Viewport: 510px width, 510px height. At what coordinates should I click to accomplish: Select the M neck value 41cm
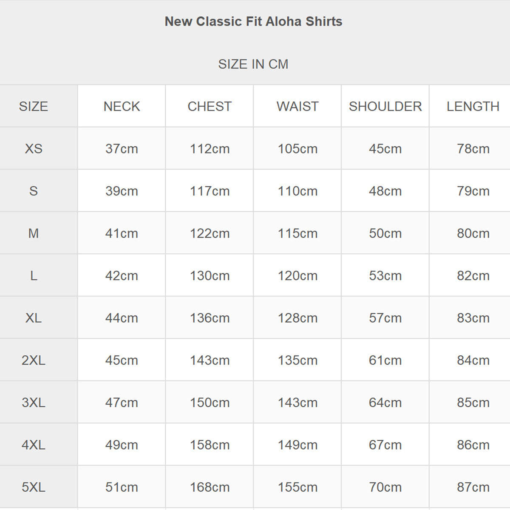122,233
